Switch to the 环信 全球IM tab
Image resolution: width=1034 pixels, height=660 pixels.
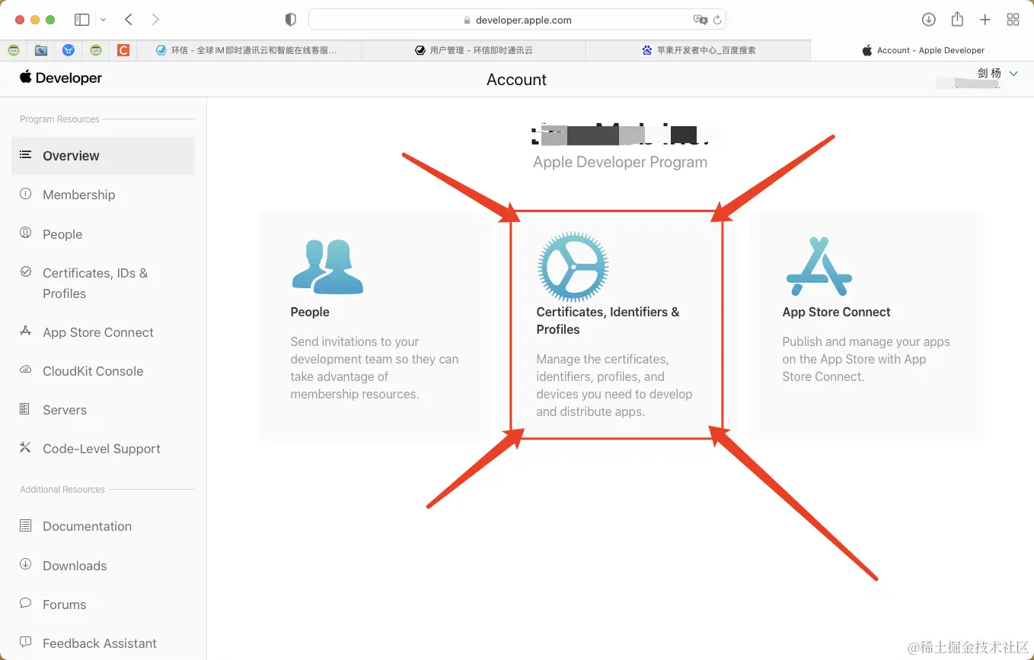point(249,50)
